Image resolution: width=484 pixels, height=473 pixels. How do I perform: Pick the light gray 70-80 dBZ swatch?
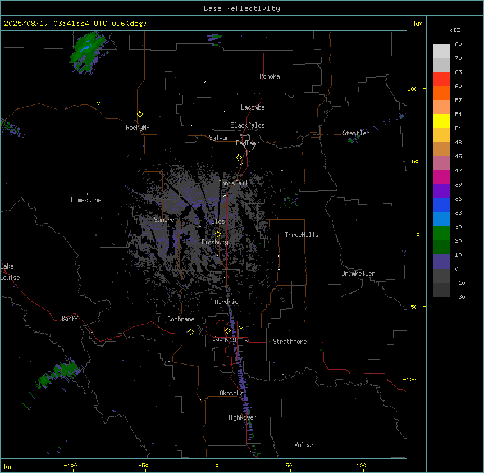click(x=441, y=51)
